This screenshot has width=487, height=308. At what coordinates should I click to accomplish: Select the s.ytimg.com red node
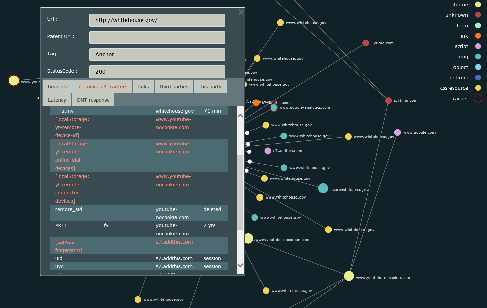388,100
